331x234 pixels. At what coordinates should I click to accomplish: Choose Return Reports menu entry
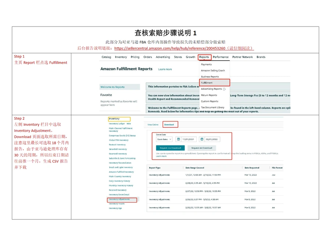coord(209,95)
